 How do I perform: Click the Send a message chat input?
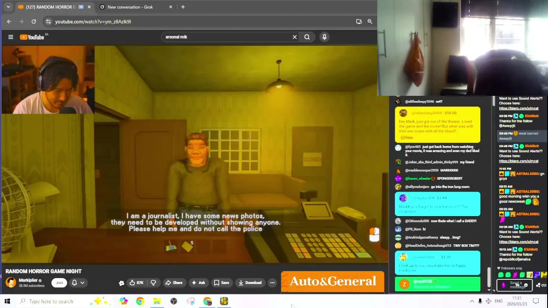[x=515, y=285]
